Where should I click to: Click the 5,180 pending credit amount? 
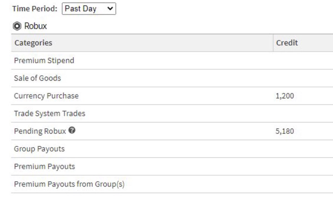click(x=285, y=131)
